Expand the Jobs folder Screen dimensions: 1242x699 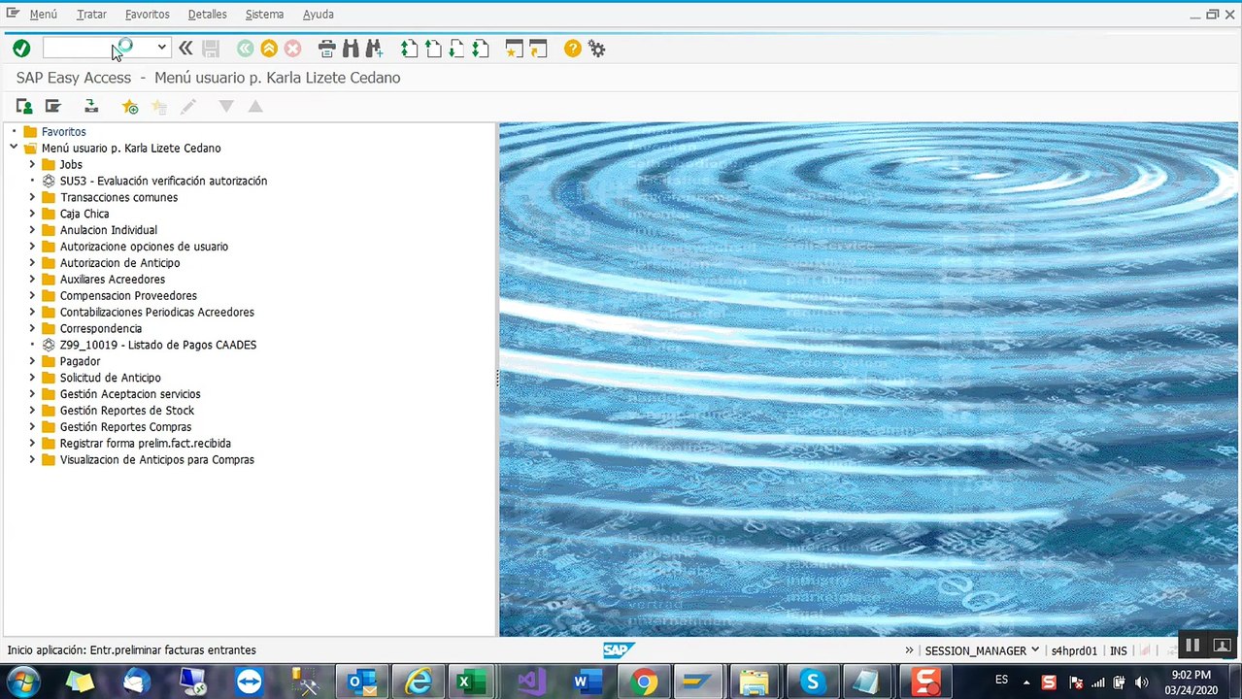point(32,164)
